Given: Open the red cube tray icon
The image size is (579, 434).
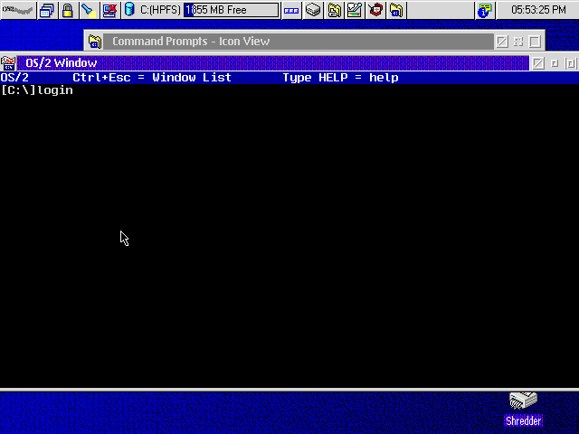Looking at the screenshot, I should click(x=375, y=10).
